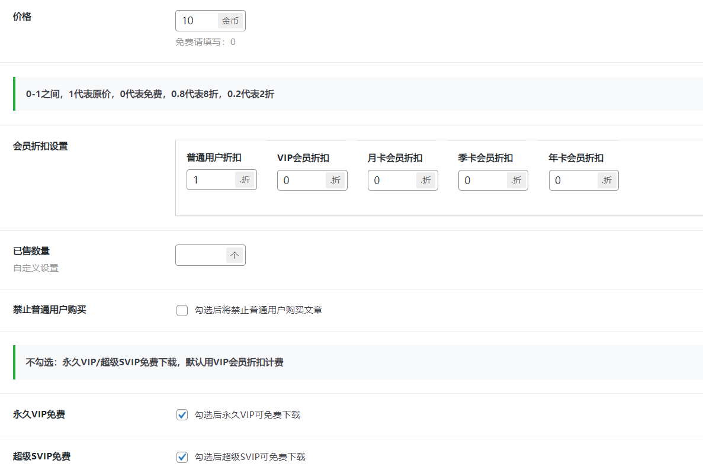Uncheck 永久VIP免费 checkbox
Viewport: 703px width, 473px height.
pyautogui.click(x=182, y=415)
